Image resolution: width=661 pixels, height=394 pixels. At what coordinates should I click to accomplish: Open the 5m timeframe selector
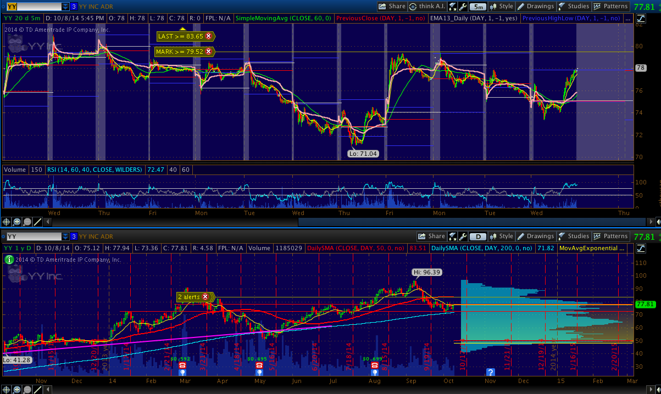coord(479,7)
